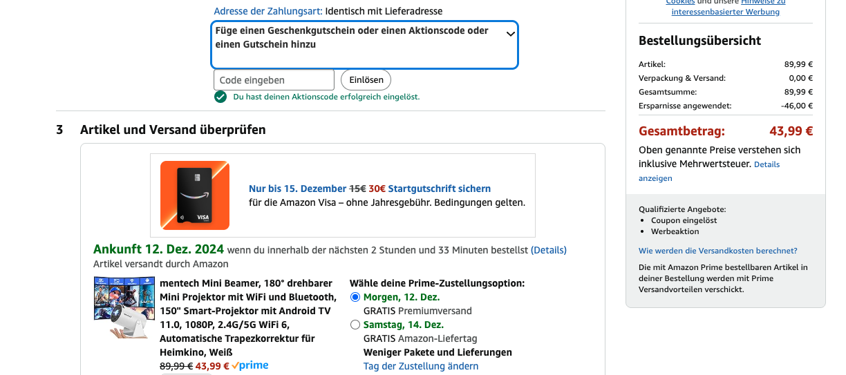The image size is (846, 375).
Task: Click the green success checkmark icon
Action: [x=220, y=97]
